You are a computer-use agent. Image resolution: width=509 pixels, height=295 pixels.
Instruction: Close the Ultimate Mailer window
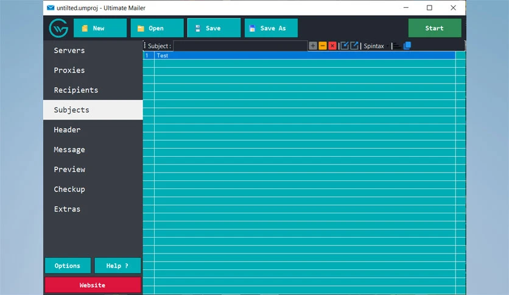coord(453,8)
